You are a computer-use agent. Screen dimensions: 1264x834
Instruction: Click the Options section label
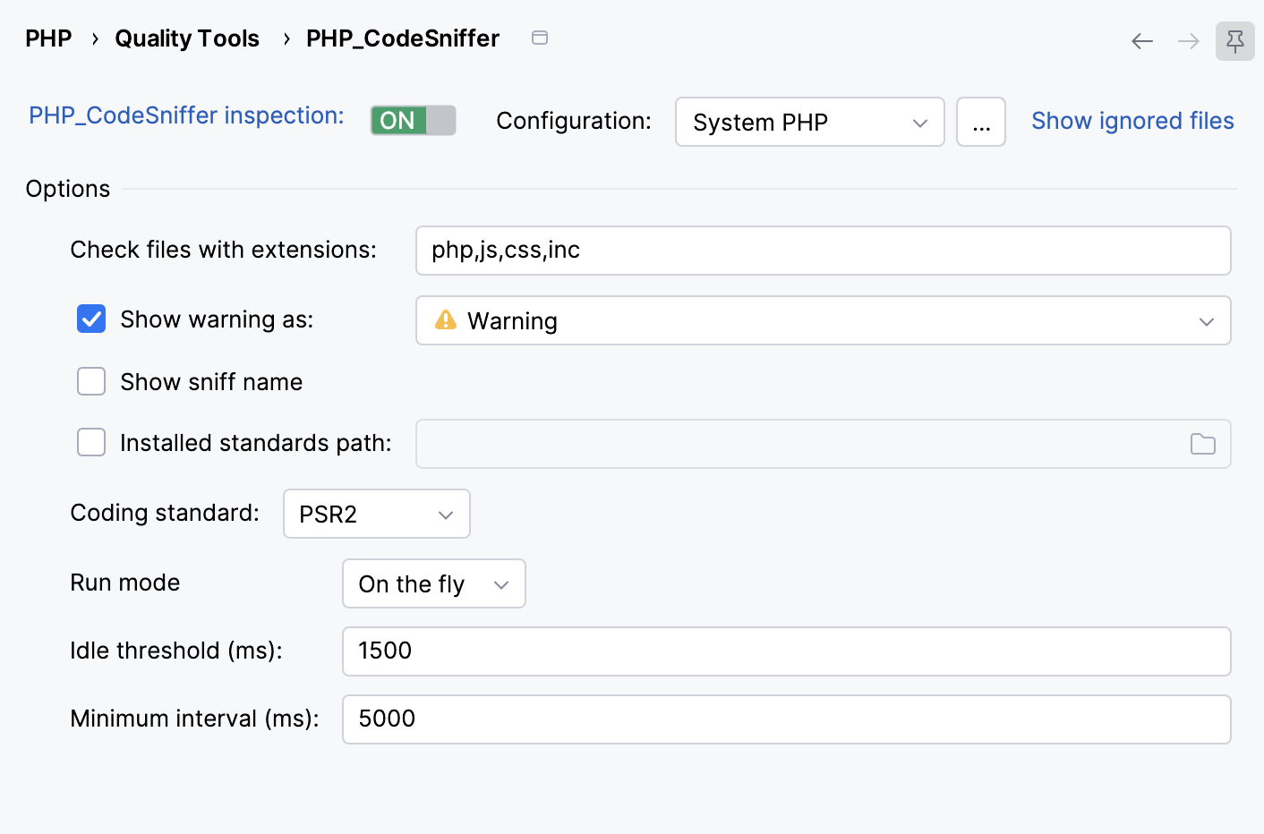point(68,189)
